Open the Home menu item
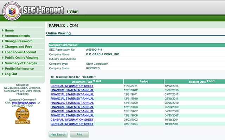This screenshot has width=225, height=140. pos(9,31)
